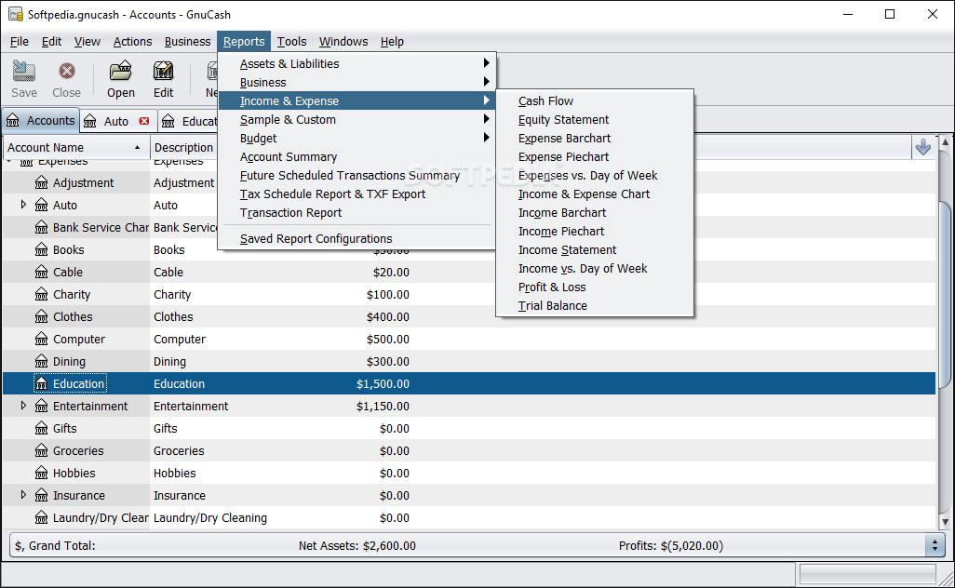Click the bank icon beside Bank Service Charge
The height and width of the screenshot is (588, 955).
(41, 228)
